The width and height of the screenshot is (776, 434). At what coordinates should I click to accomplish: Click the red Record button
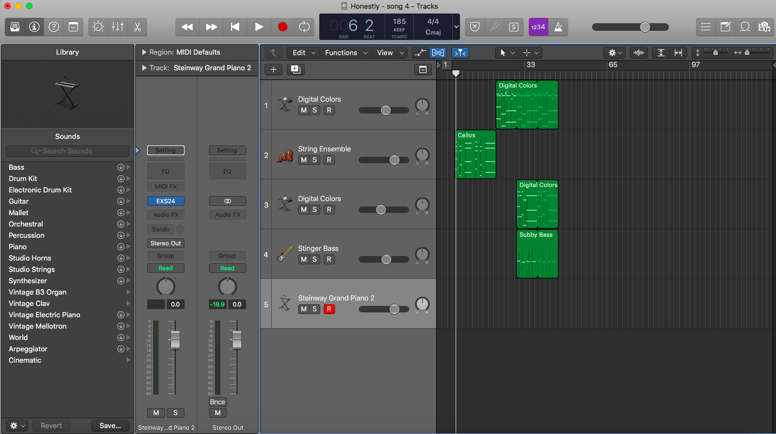(x=282, y=26)
